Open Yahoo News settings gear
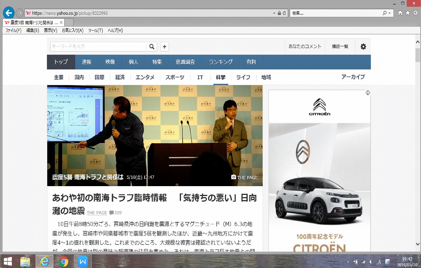Image resolution: width=421 pixels, height=268 pixels. (363, 47)
